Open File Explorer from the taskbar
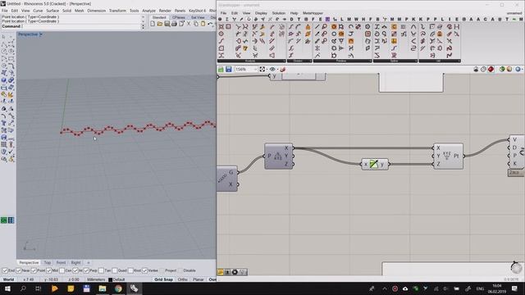525x295 pixels. (x=102, y=288)
